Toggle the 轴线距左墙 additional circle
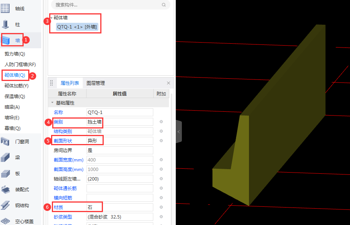The width and height of the screenshot is (350, 225). click(x=161, y=179)
